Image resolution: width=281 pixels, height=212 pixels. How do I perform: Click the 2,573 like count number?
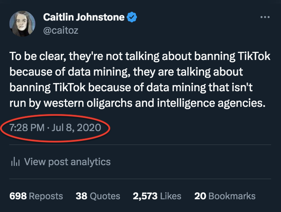pos(145,196)
